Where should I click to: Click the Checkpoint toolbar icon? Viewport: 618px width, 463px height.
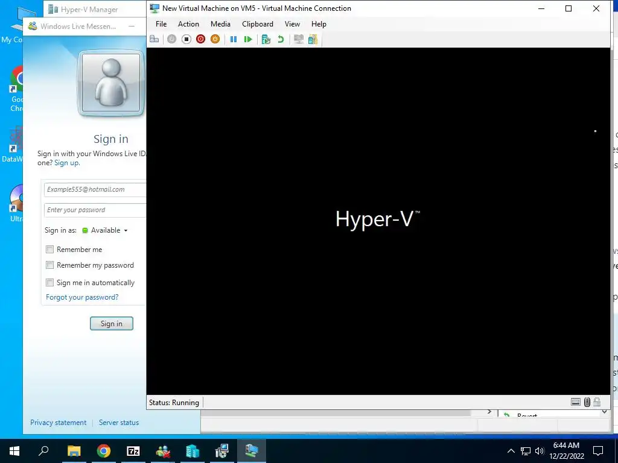click(x=266, y=39)
